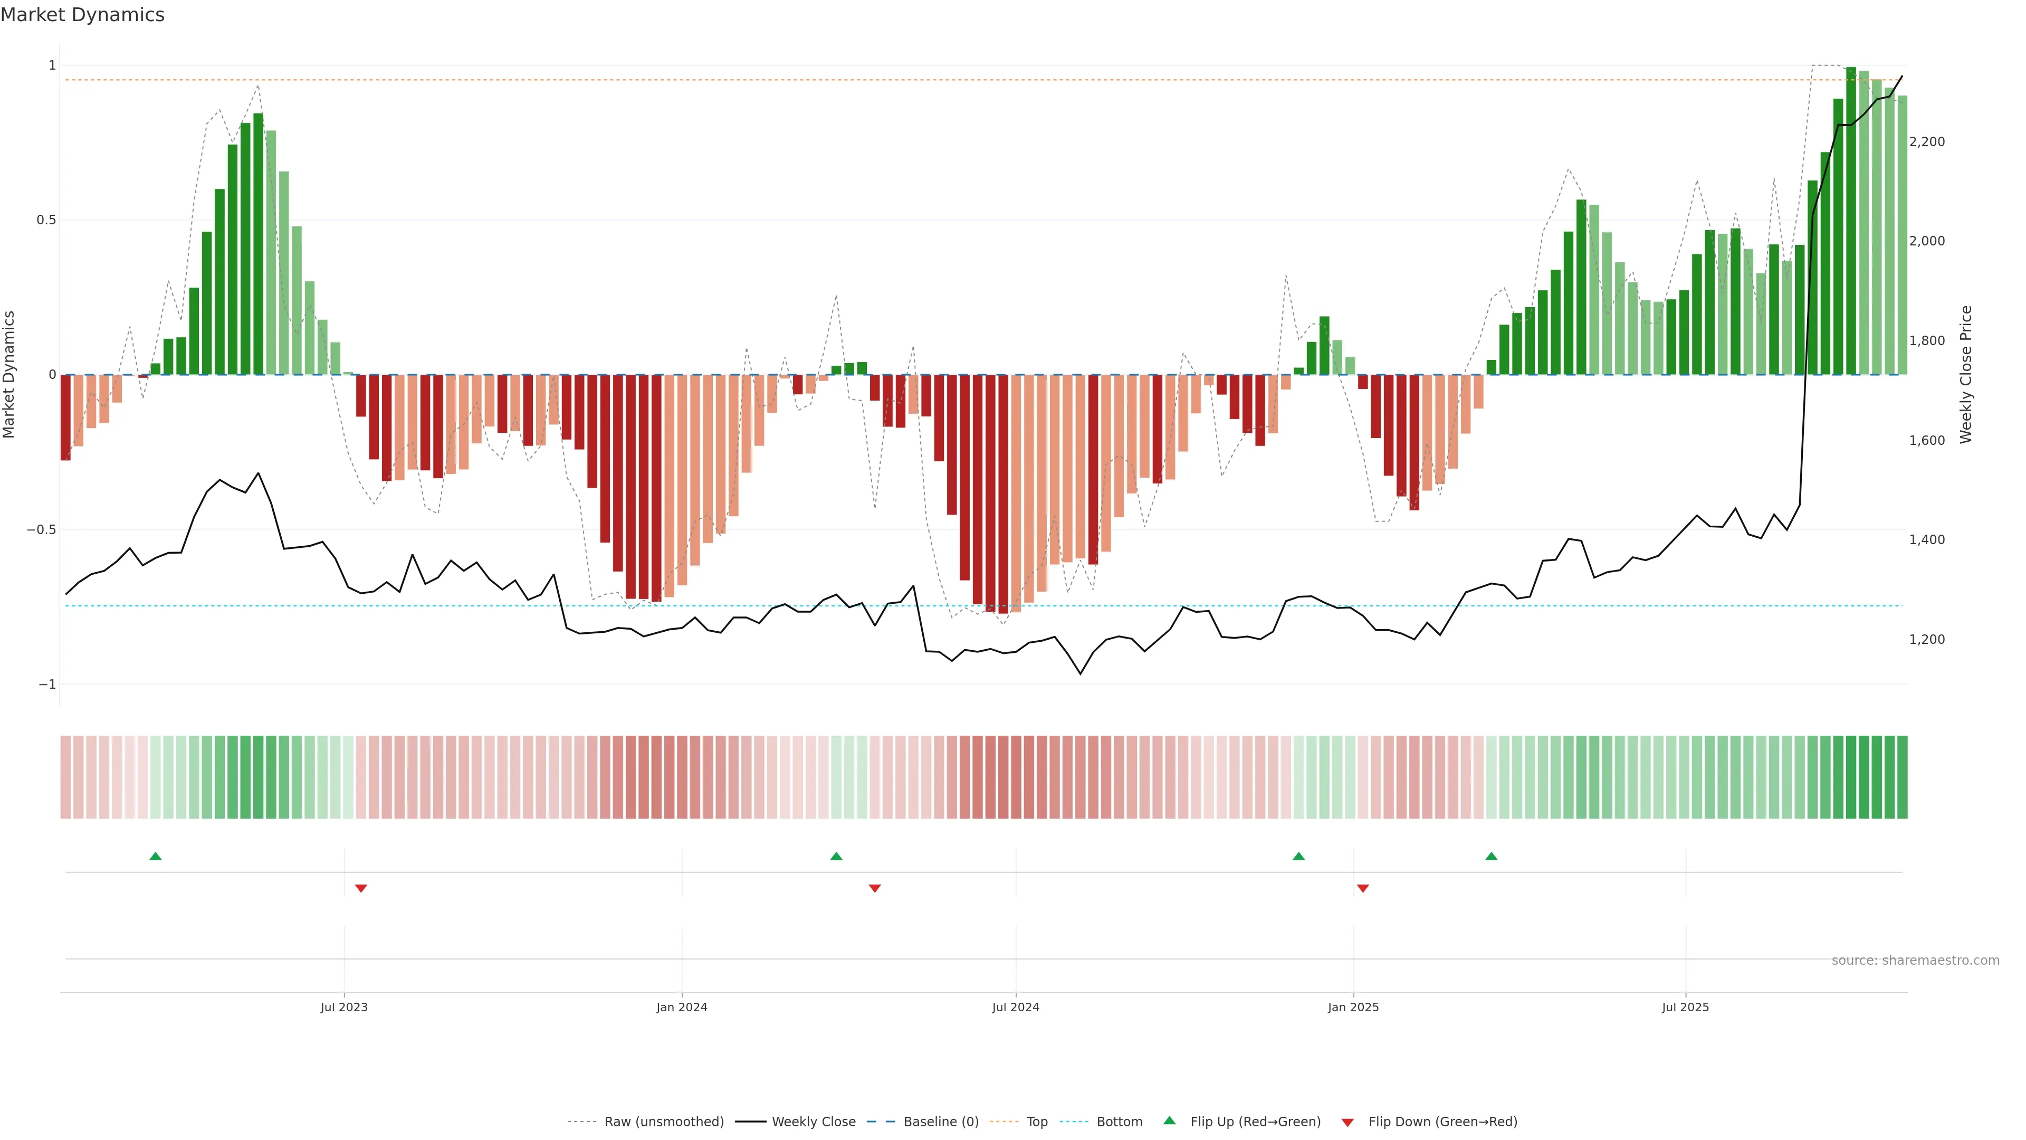Click the Jan 2025 axis label
The height and width of the screenshot is (1140, 2026).
1353,1007
